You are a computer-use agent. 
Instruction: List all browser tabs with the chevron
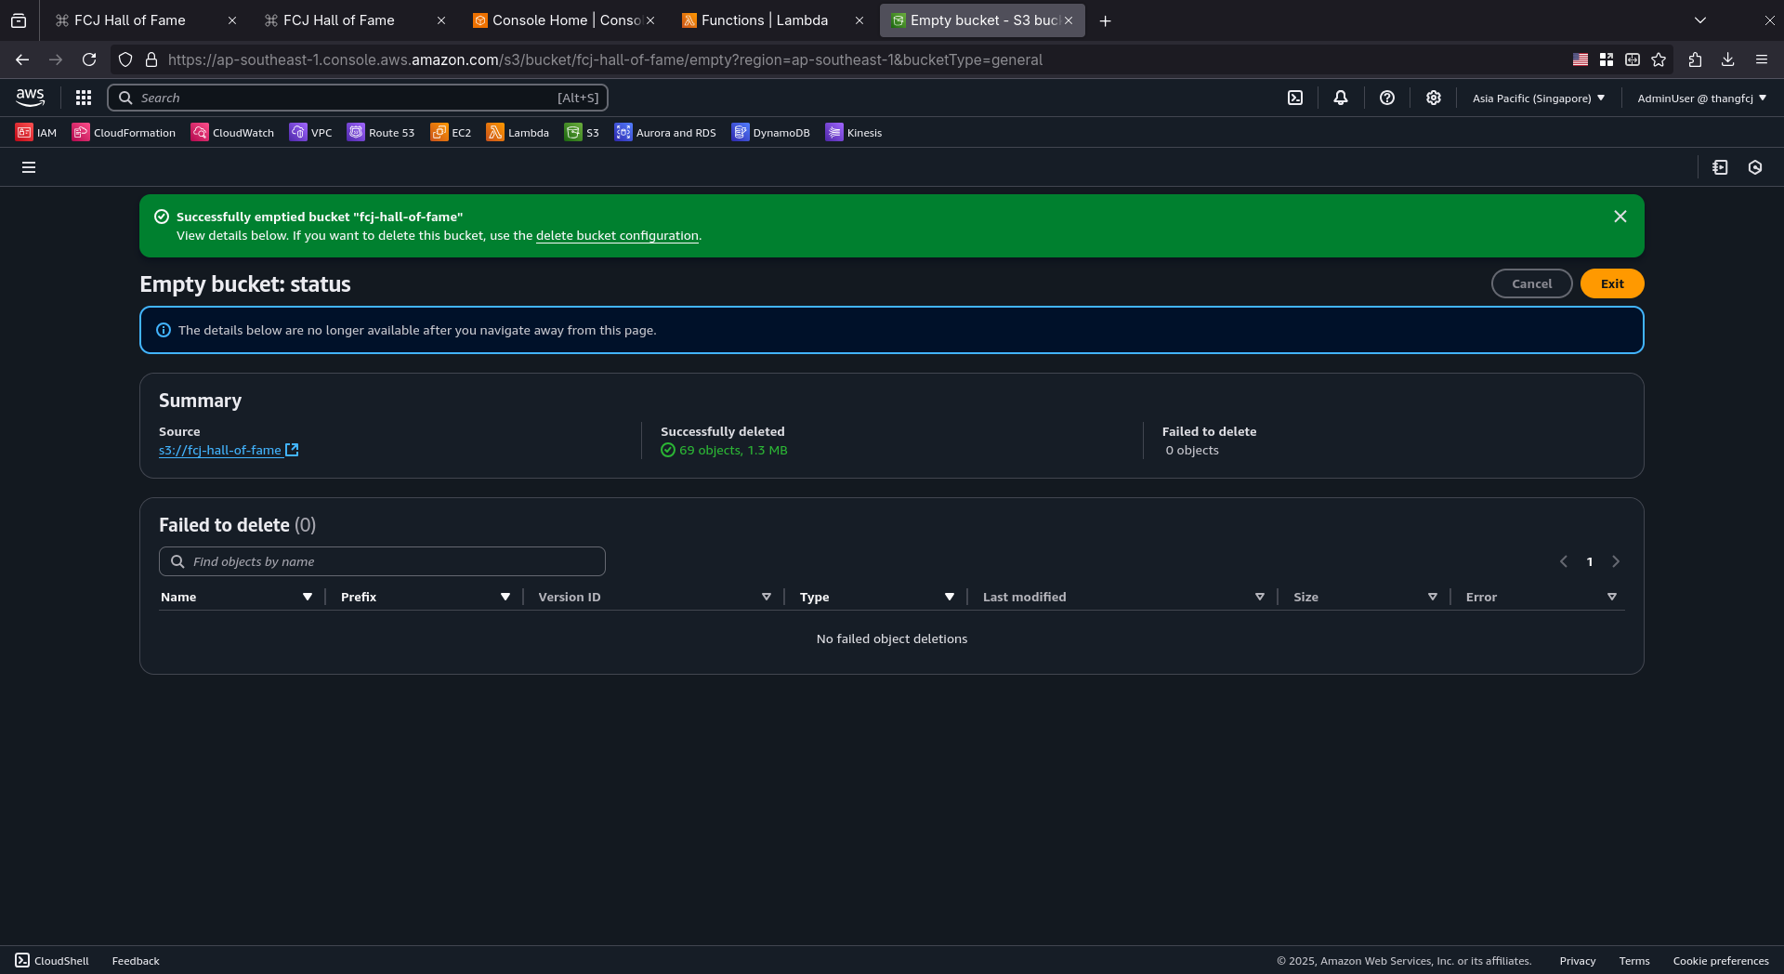[x=1700, y=20]
